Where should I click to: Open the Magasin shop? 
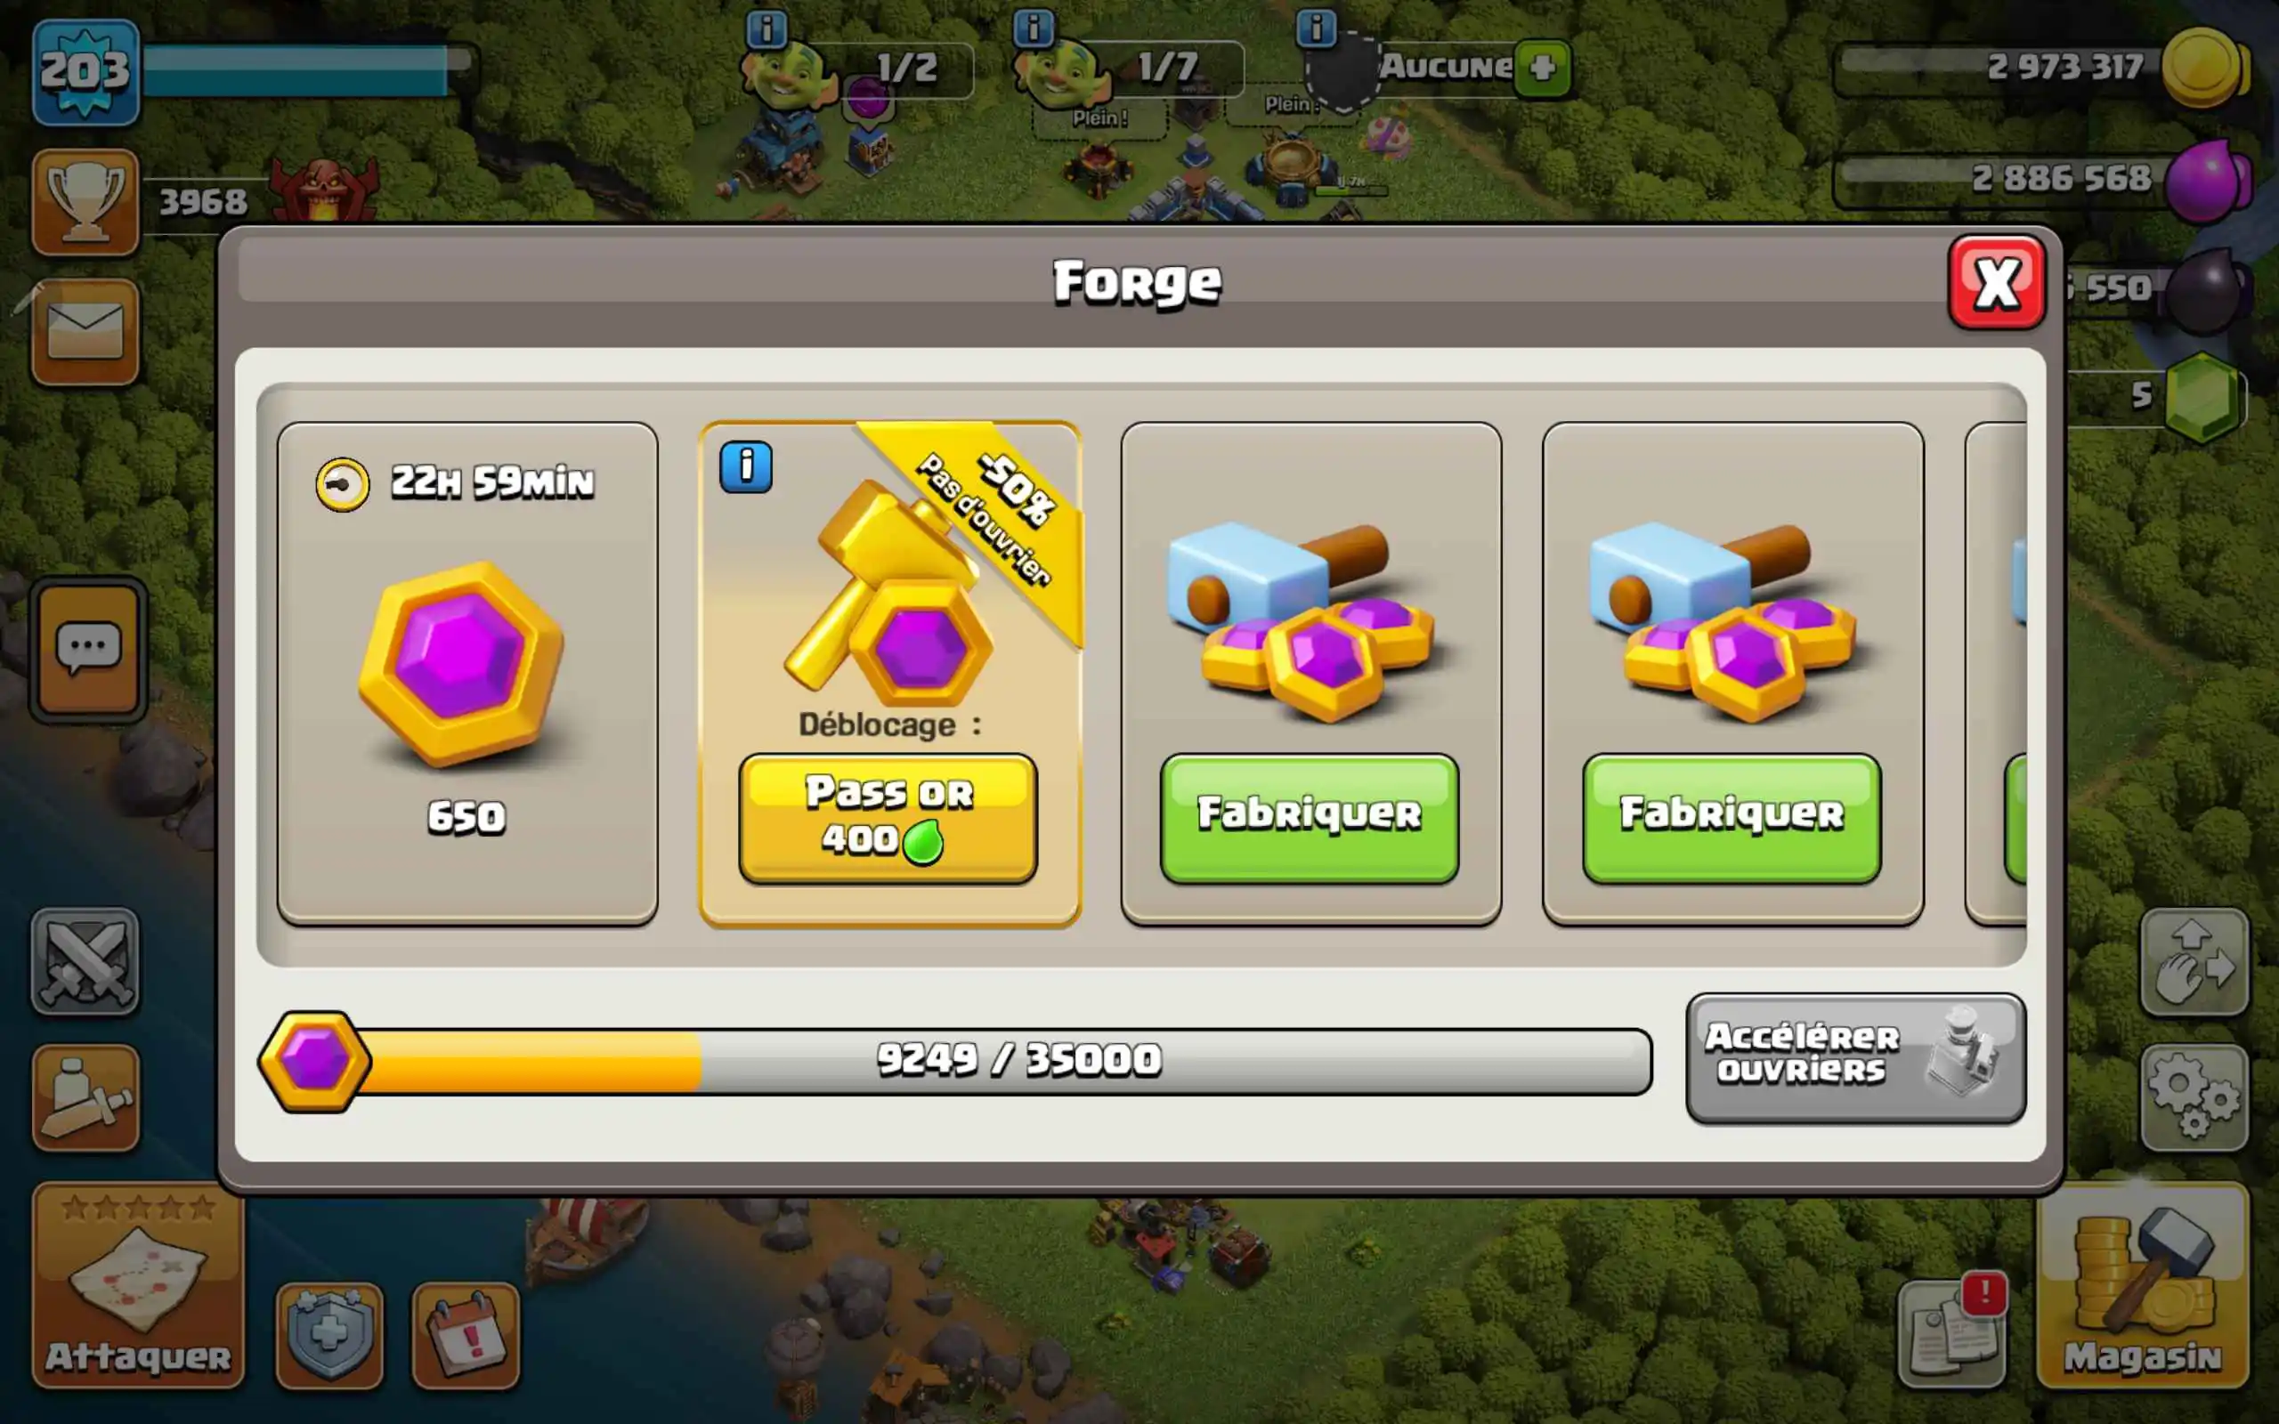click(x=2143, y=1285)
